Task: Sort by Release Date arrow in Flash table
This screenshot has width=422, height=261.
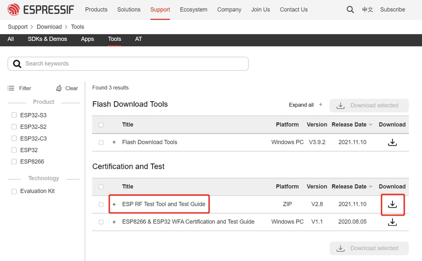Action: click(x=371, y=125)
